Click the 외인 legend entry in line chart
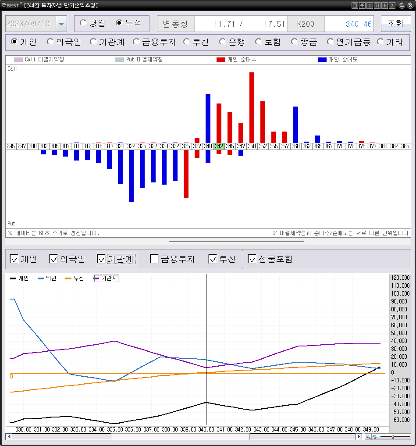416x446 pixels. (x=47, y=278)
